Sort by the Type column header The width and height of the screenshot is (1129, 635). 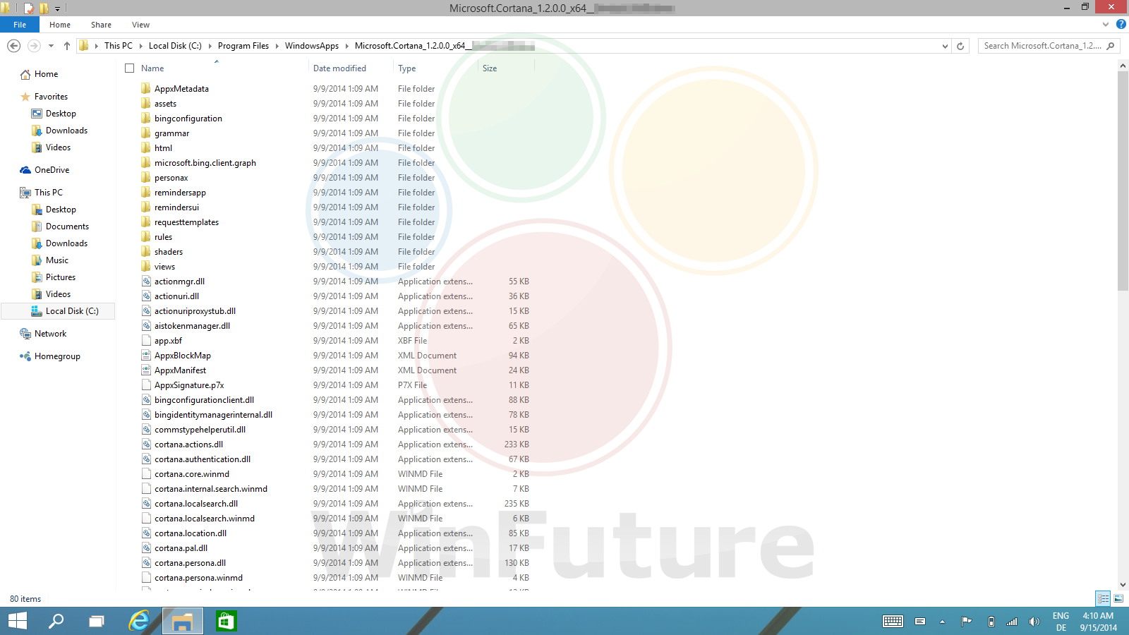click(x=407, y=68)
